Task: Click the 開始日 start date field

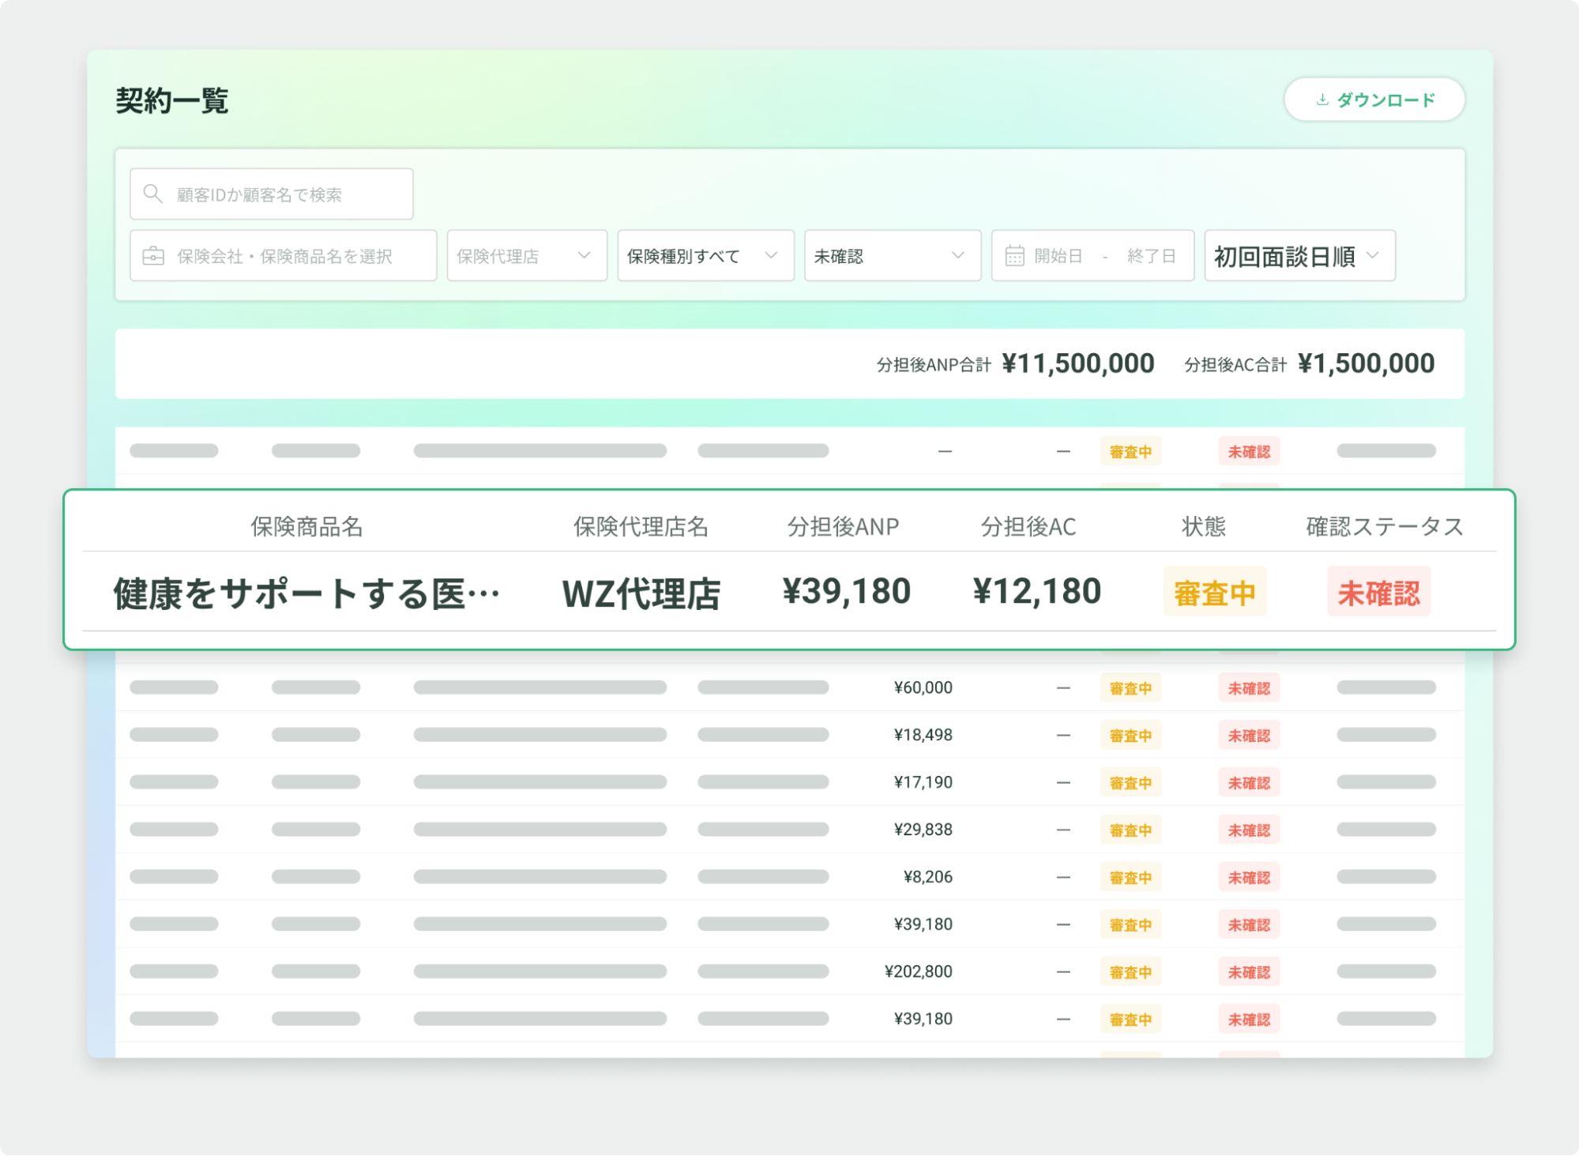Action: 1058,256
